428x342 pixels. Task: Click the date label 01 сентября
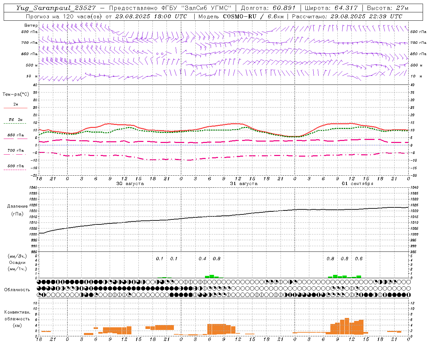[x=357, y=184]
